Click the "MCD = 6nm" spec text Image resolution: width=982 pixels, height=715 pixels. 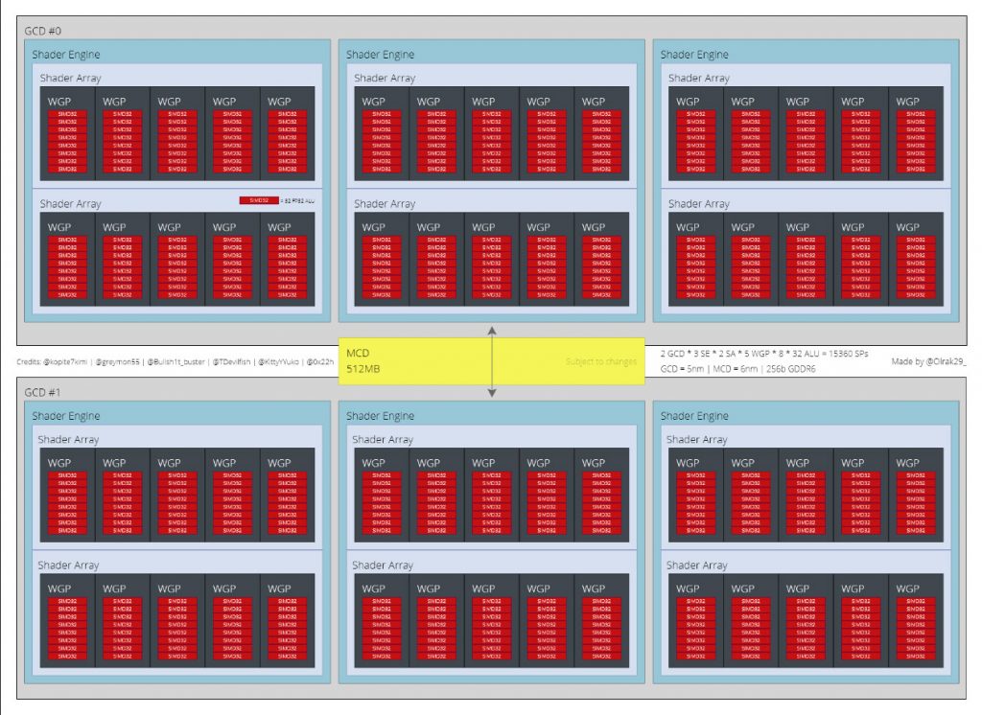point(736,369)
